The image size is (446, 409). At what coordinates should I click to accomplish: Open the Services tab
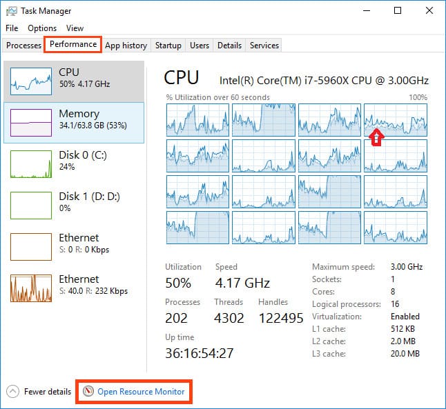(x=264, y=46)
